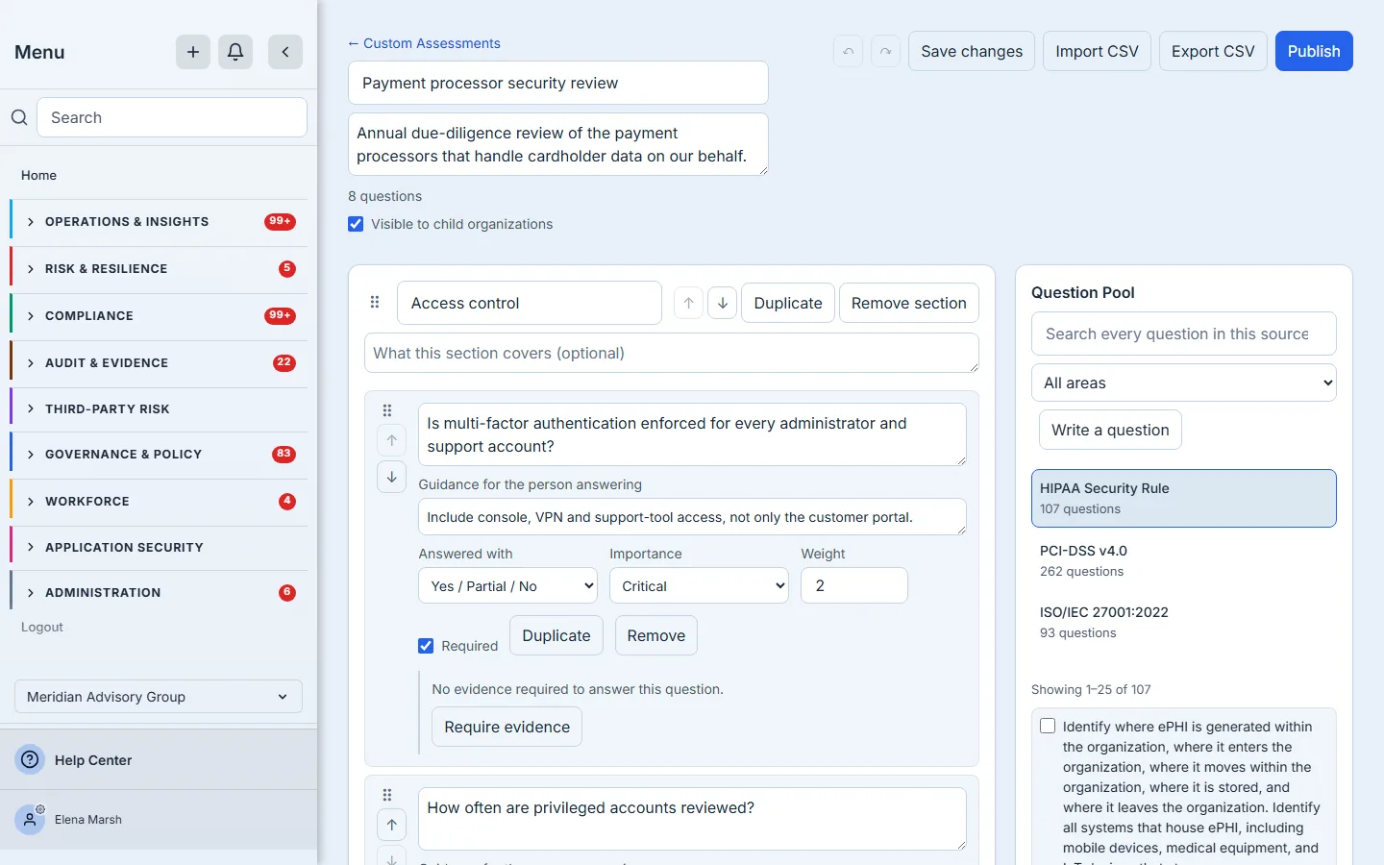Open Elena Marsh user avatar icon
1384x865 pixels.
point(30,819)
